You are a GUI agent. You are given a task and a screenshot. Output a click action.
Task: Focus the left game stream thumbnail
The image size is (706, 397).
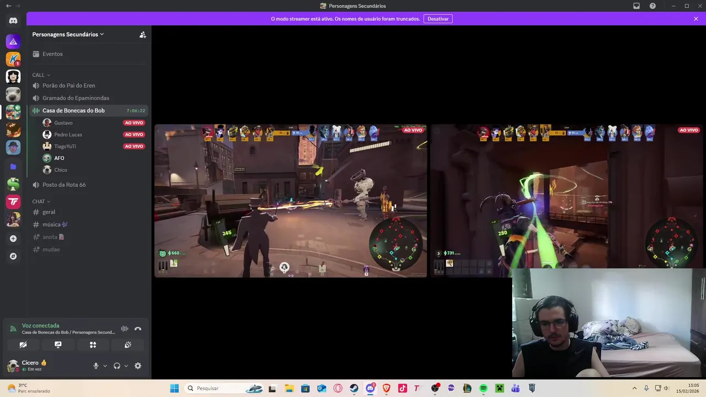(x=291, y=201)
